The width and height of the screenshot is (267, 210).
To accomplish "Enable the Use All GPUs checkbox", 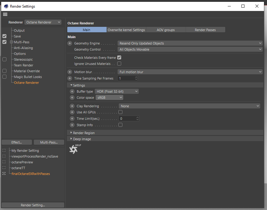I will tap(120, 112).
